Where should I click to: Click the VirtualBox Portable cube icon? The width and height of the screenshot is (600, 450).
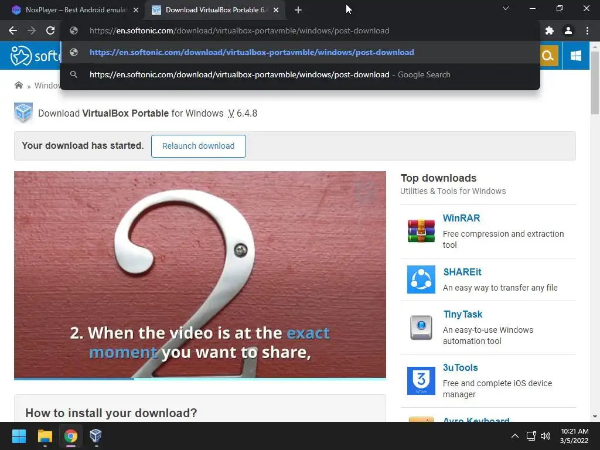coord(23,113)
